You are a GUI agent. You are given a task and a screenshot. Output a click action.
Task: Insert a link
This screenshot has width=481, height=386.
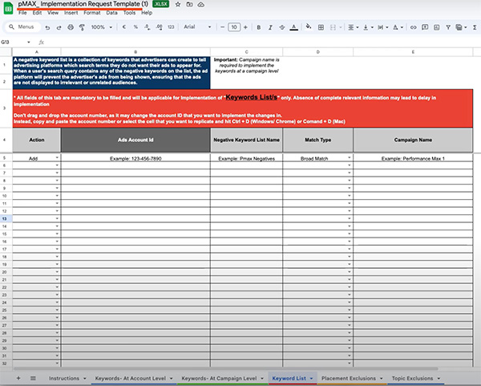point(413,27)
